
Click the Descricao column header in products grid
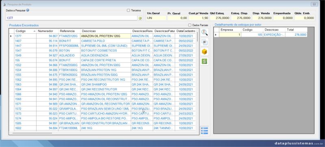(106, 31)
